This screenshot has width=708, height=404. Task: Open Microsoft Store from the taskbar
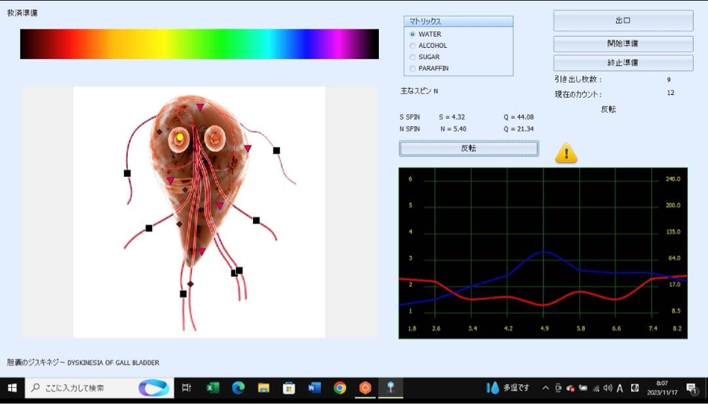(x=288, y=388)
